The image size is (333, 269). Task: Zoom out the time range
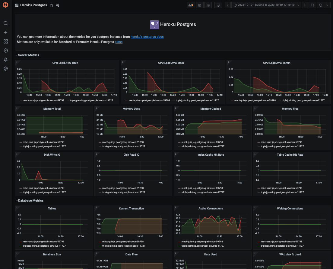click(312, 5)
